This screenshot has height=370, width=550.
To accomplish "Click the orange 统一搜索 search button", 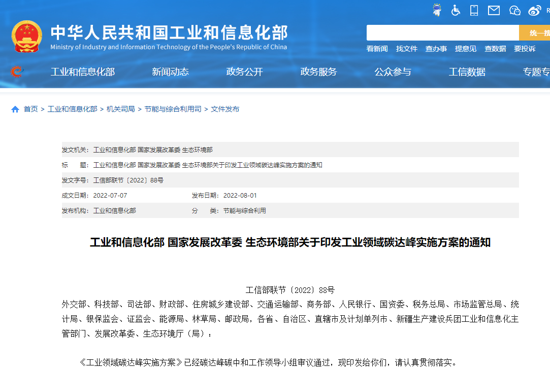I will click(536, 33).
